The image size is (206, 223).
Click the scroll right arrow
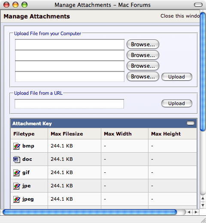tap(196, 212)
